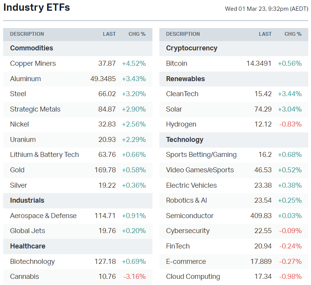The height and width of the screenshot is (285, 311).
Task: Click the CleanTech ETF name
Action: tap(182, 94)
